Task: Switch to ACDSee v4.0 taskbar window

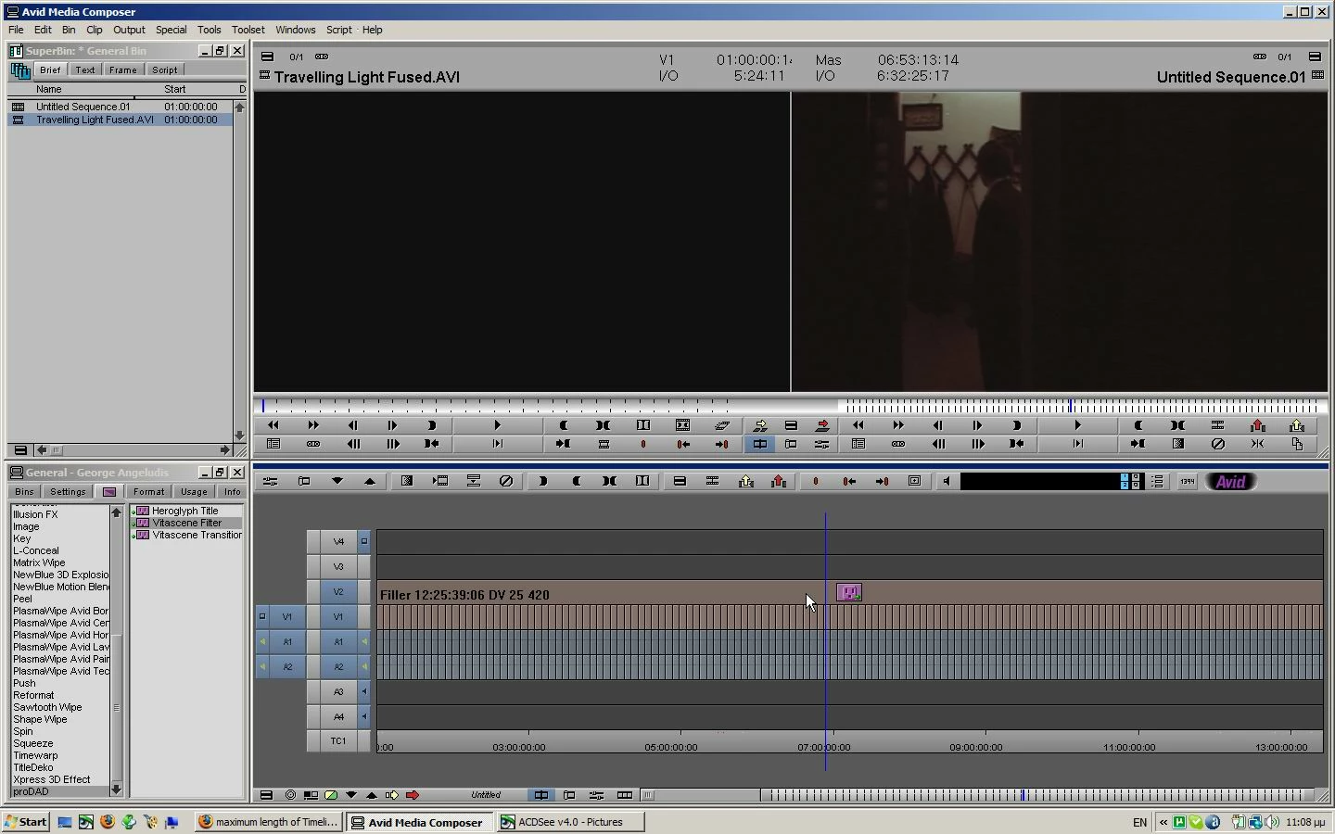Action: point(570,822)
